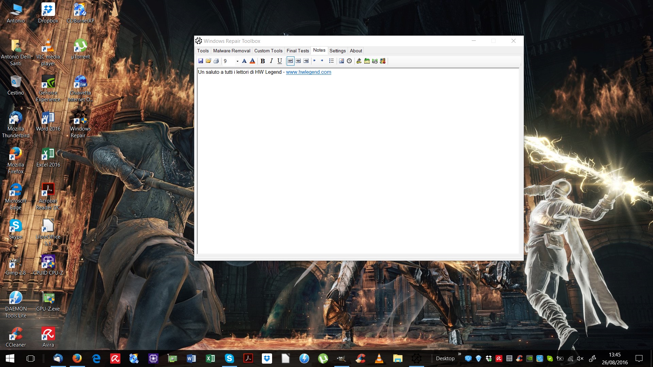
Task: Save the note using the floppy disk icon
Action: click(x=201, y=61)
